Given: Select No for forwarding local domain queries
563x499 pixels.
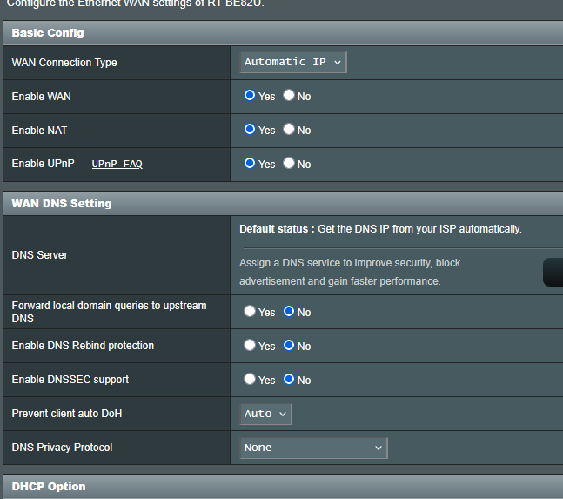Looking at the screenshot, I should (289, 312).
